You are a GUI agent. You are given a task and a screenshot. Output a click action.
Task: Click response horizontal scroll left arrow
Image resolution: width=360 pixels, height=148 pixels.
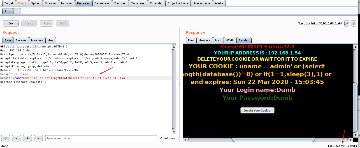click(185, 140)
